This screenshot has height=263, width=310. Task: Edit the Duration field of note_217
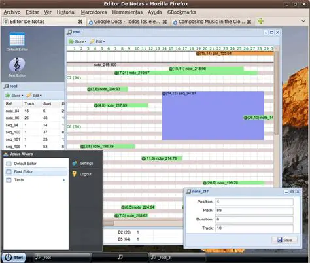click(x=254, y=219)
